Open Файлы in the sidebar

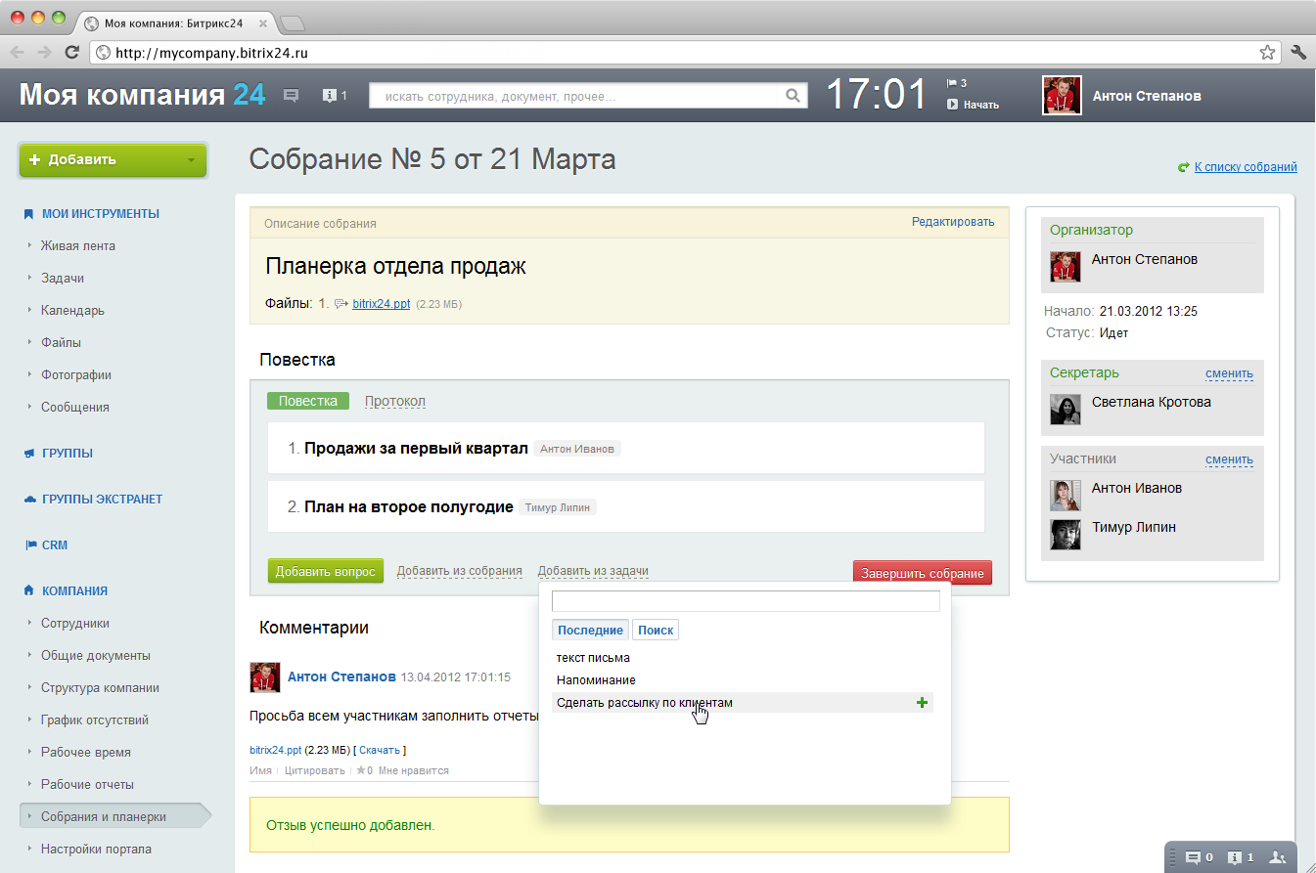tap(61, 343)
